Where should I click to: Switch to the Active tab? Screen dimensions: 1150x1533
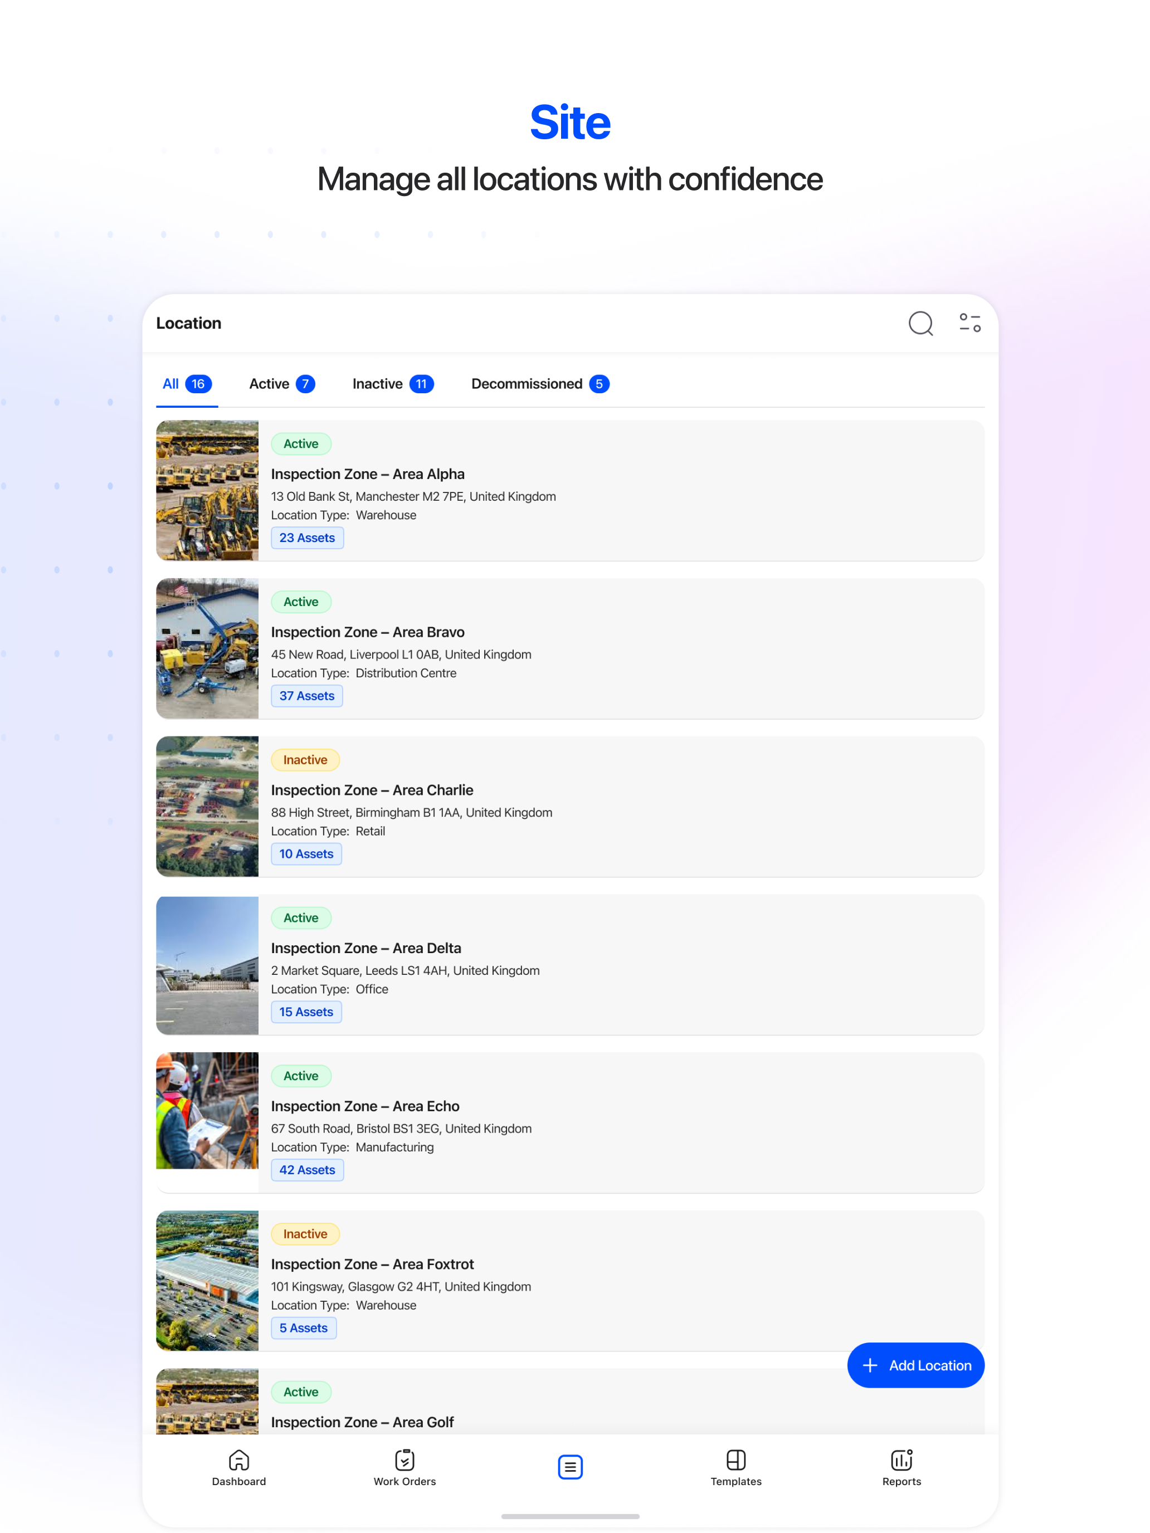[282, 384]
